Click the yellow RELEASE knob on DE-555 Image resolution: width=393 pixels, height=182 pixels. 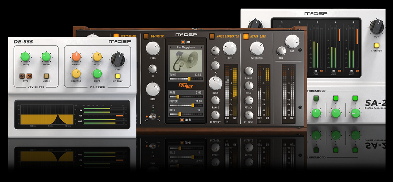(x=76, y=74)
